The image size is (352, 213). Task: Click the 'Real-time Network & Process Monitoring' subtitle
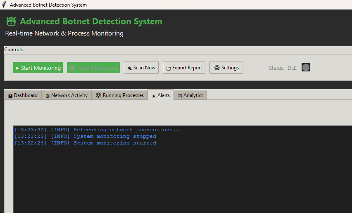click(64, 33)
